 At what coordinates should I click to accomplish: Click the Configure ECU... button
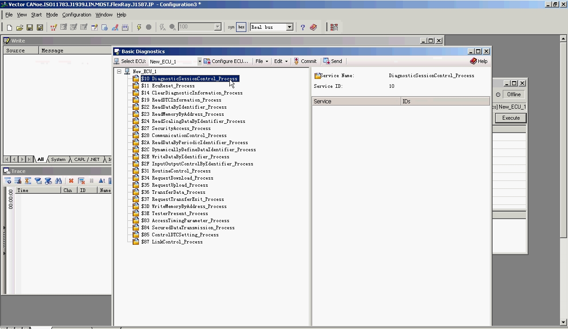[x=226, y=61]
